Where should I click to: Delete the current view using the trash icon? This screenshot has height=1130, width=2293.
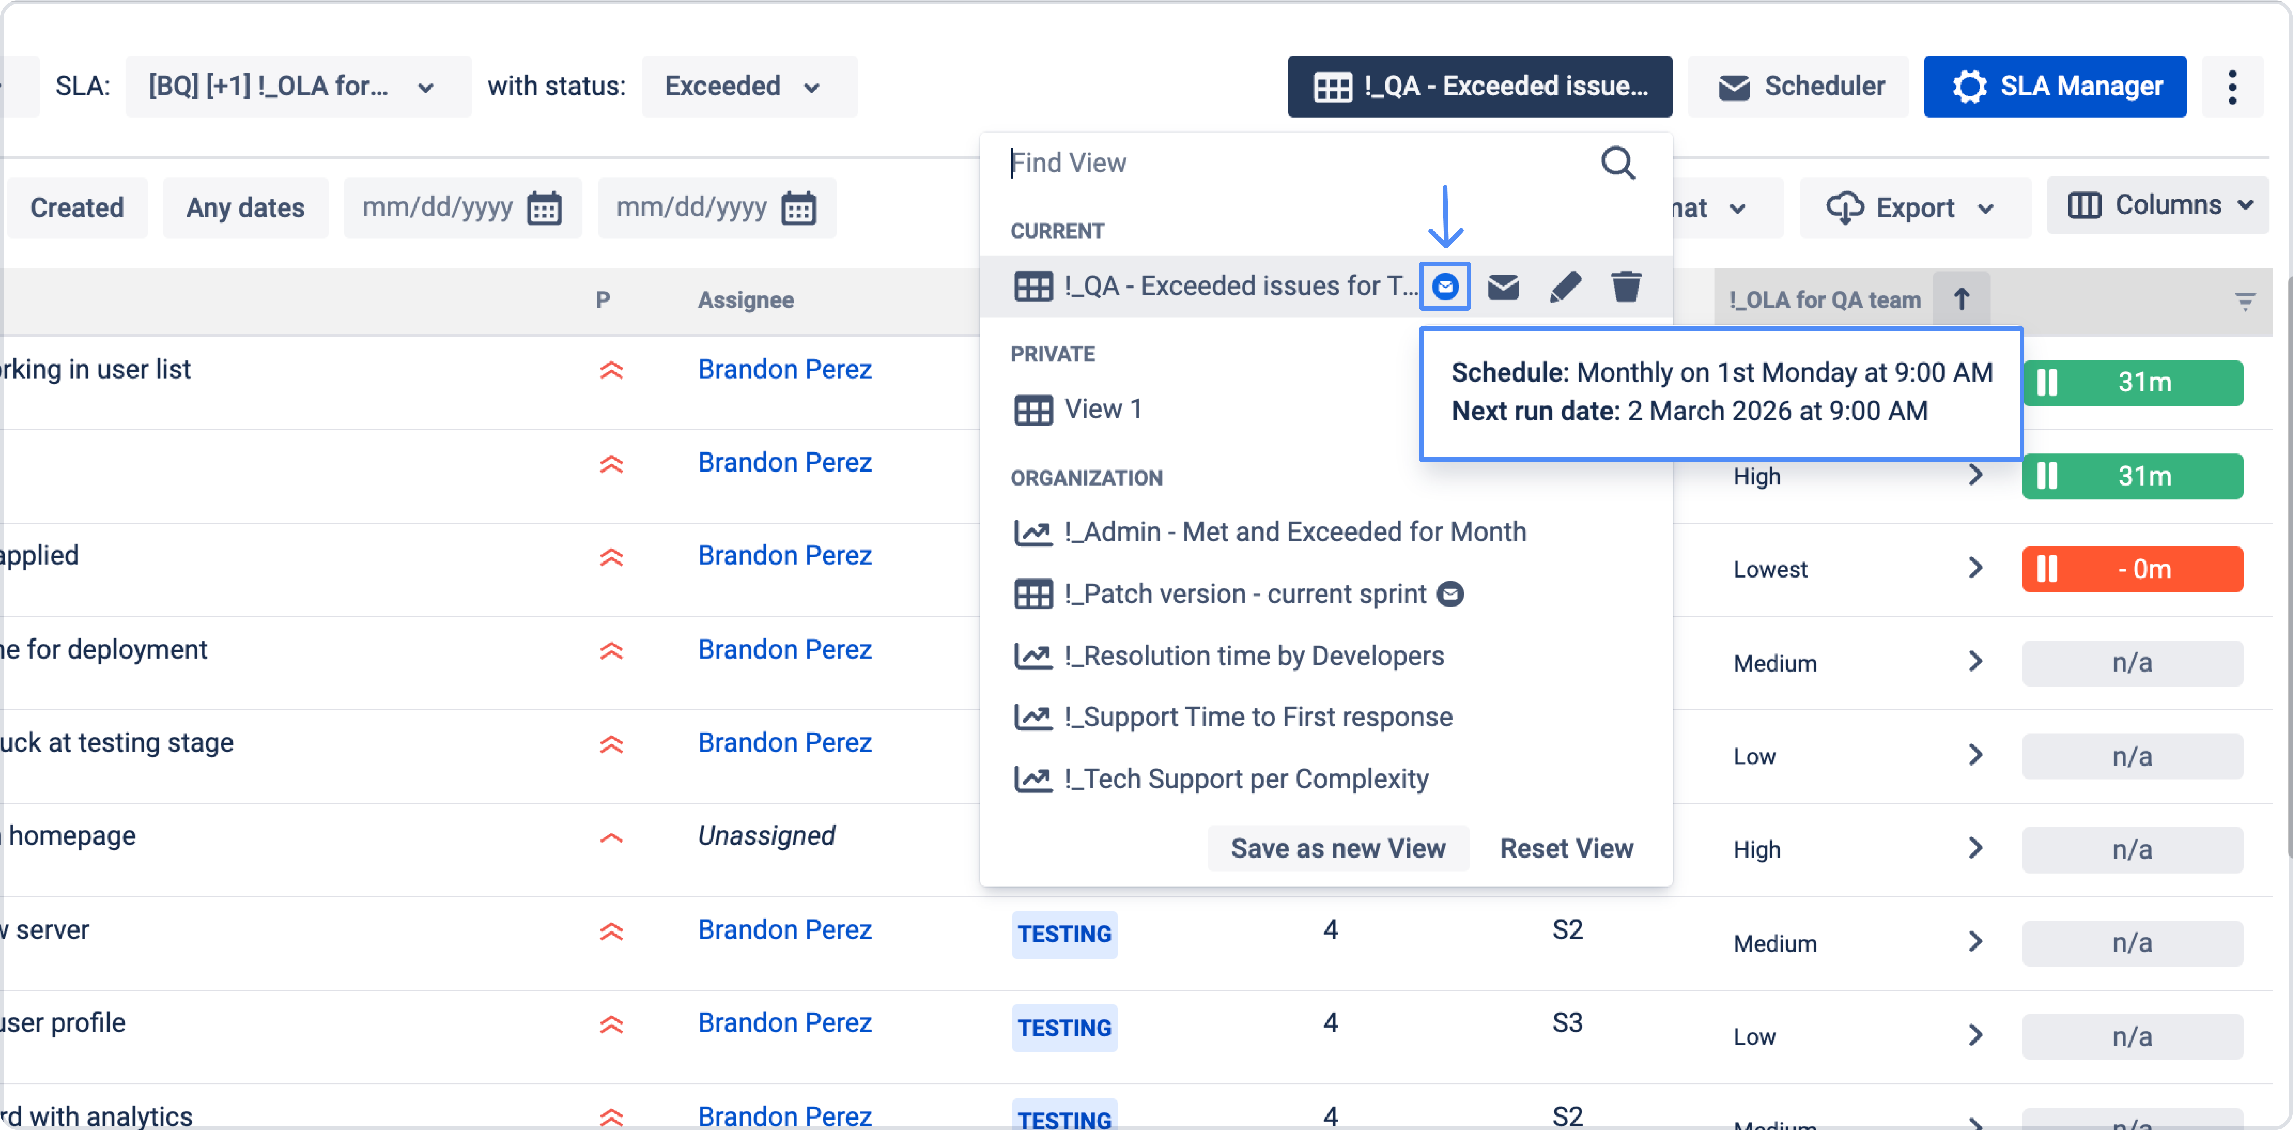pyautogui.click(x=1626, y=287)
